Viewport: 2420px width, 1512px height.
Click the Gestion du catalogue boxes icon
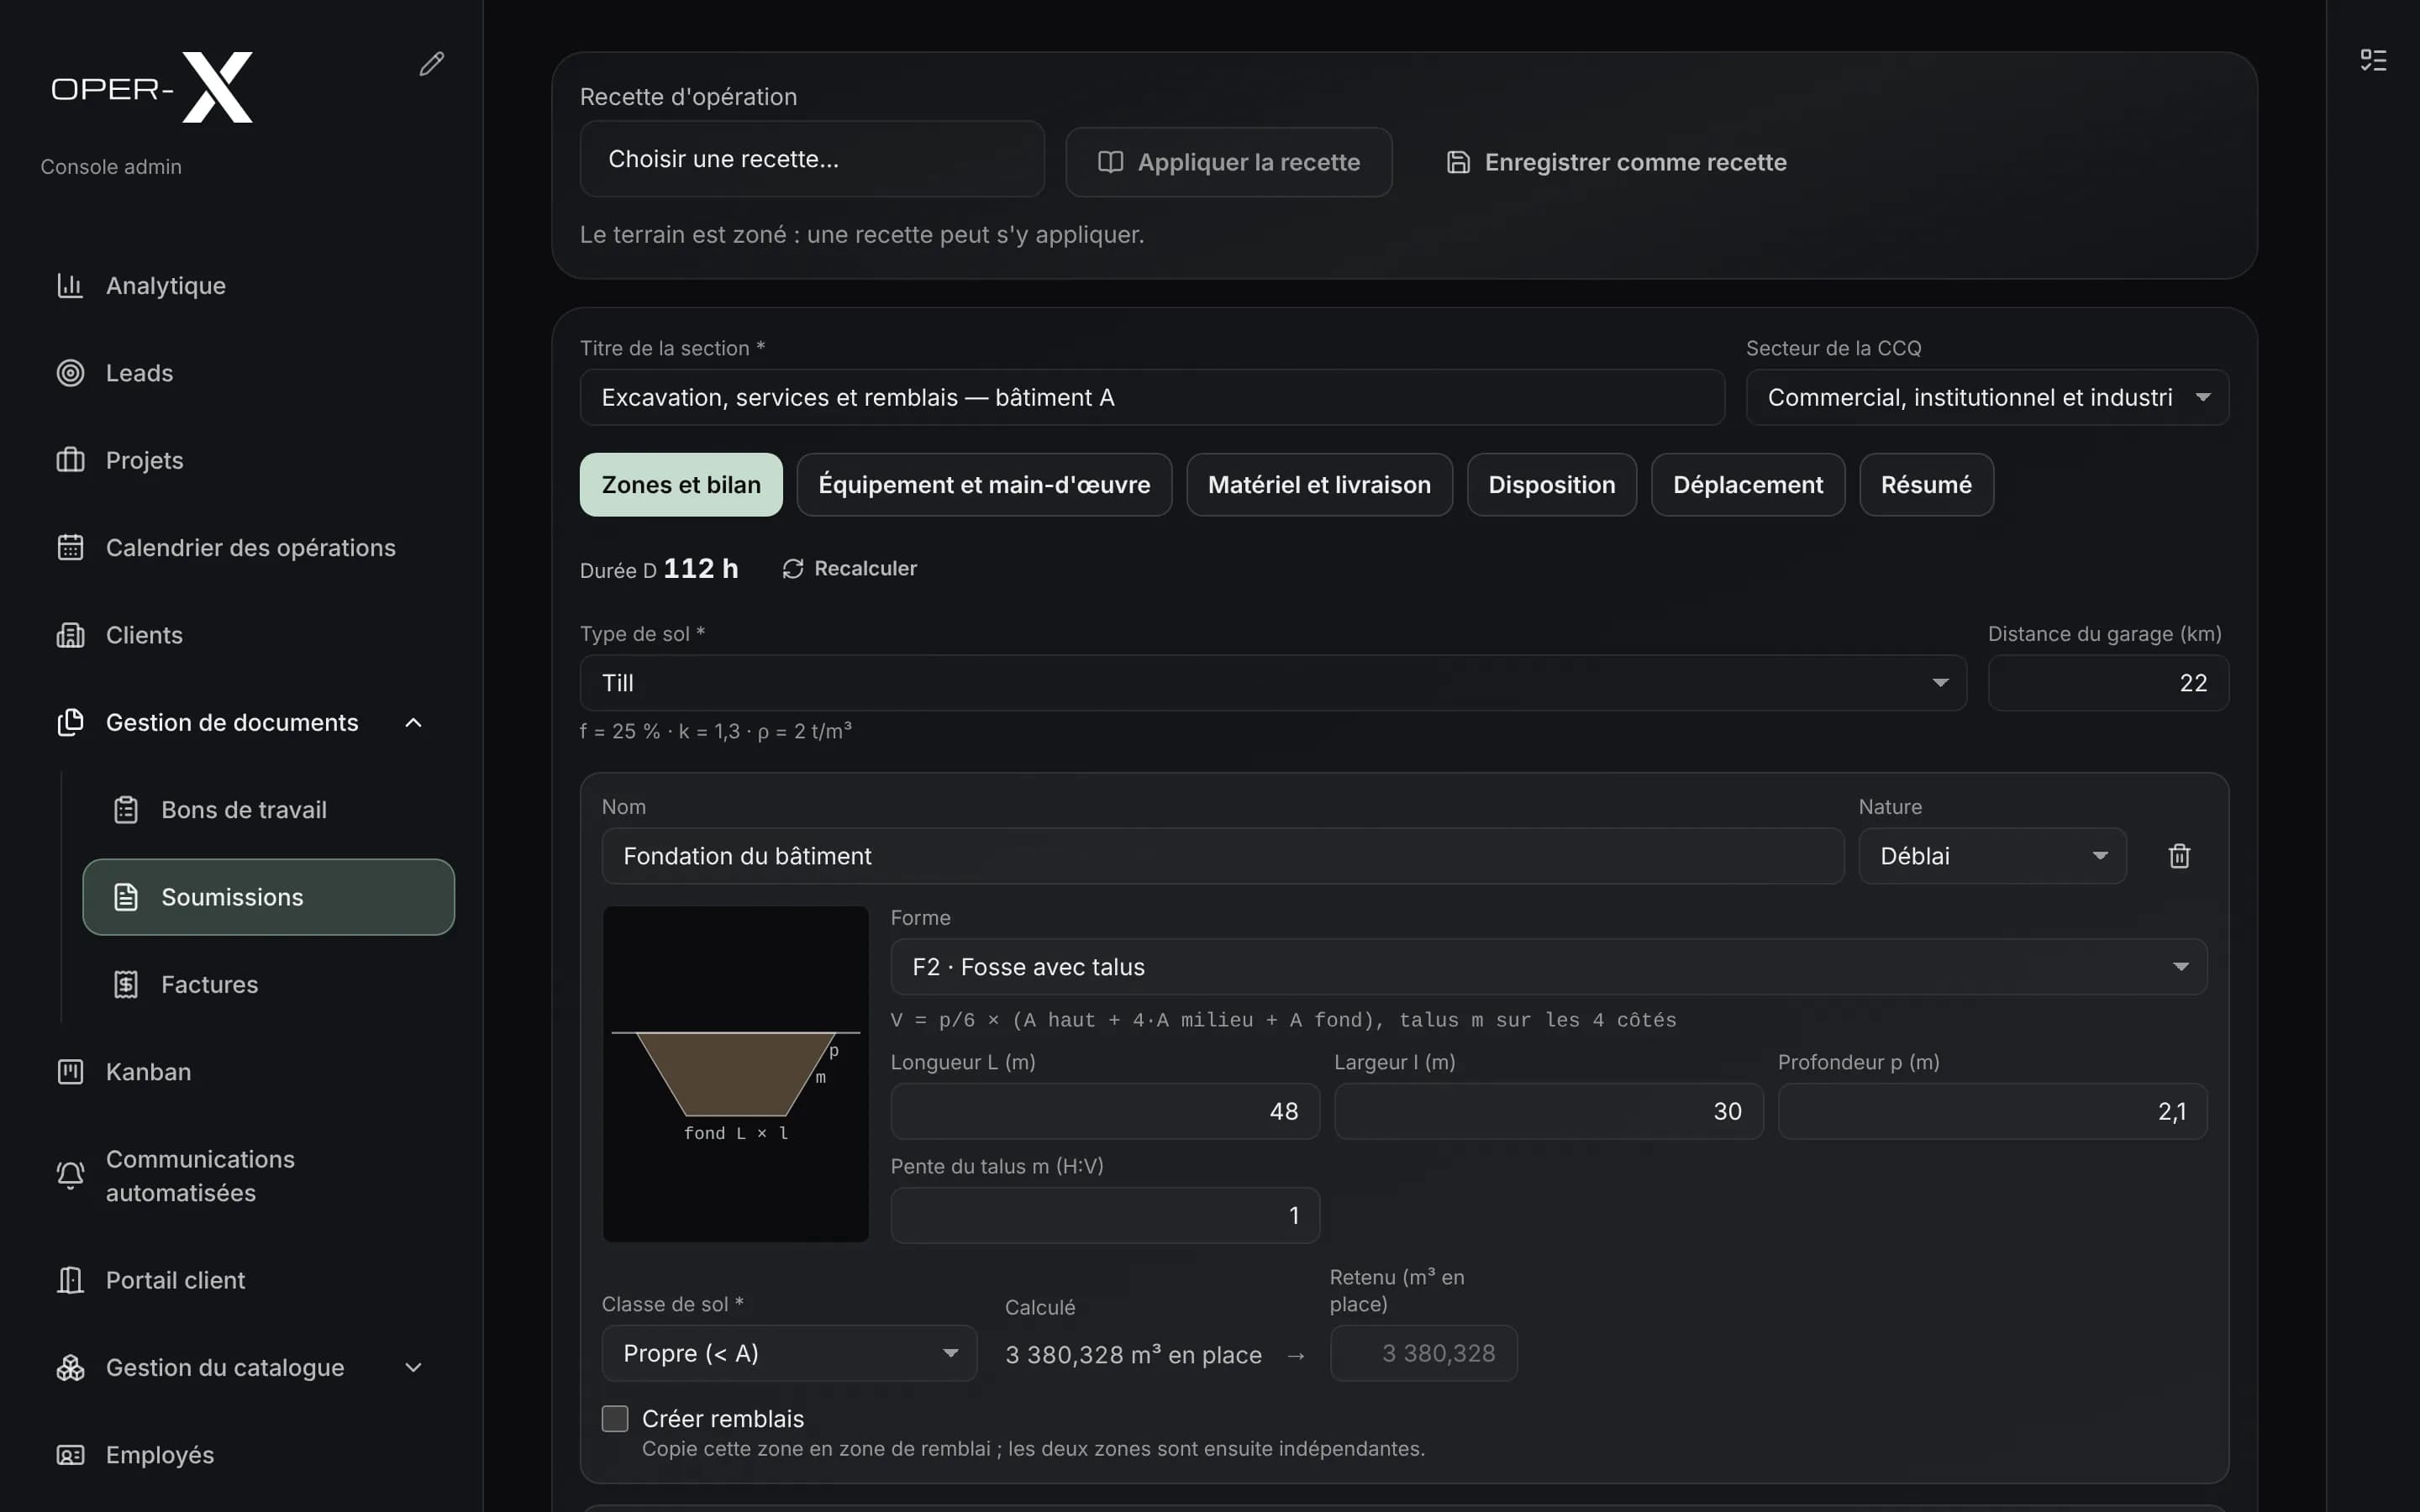70,1367
